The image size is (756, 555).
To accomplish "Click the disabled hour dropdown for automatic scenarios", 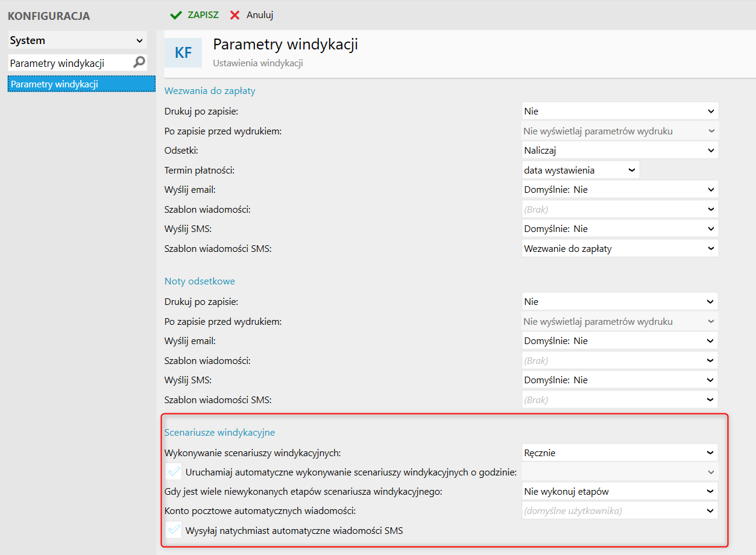I will click(x=620, y=472).
